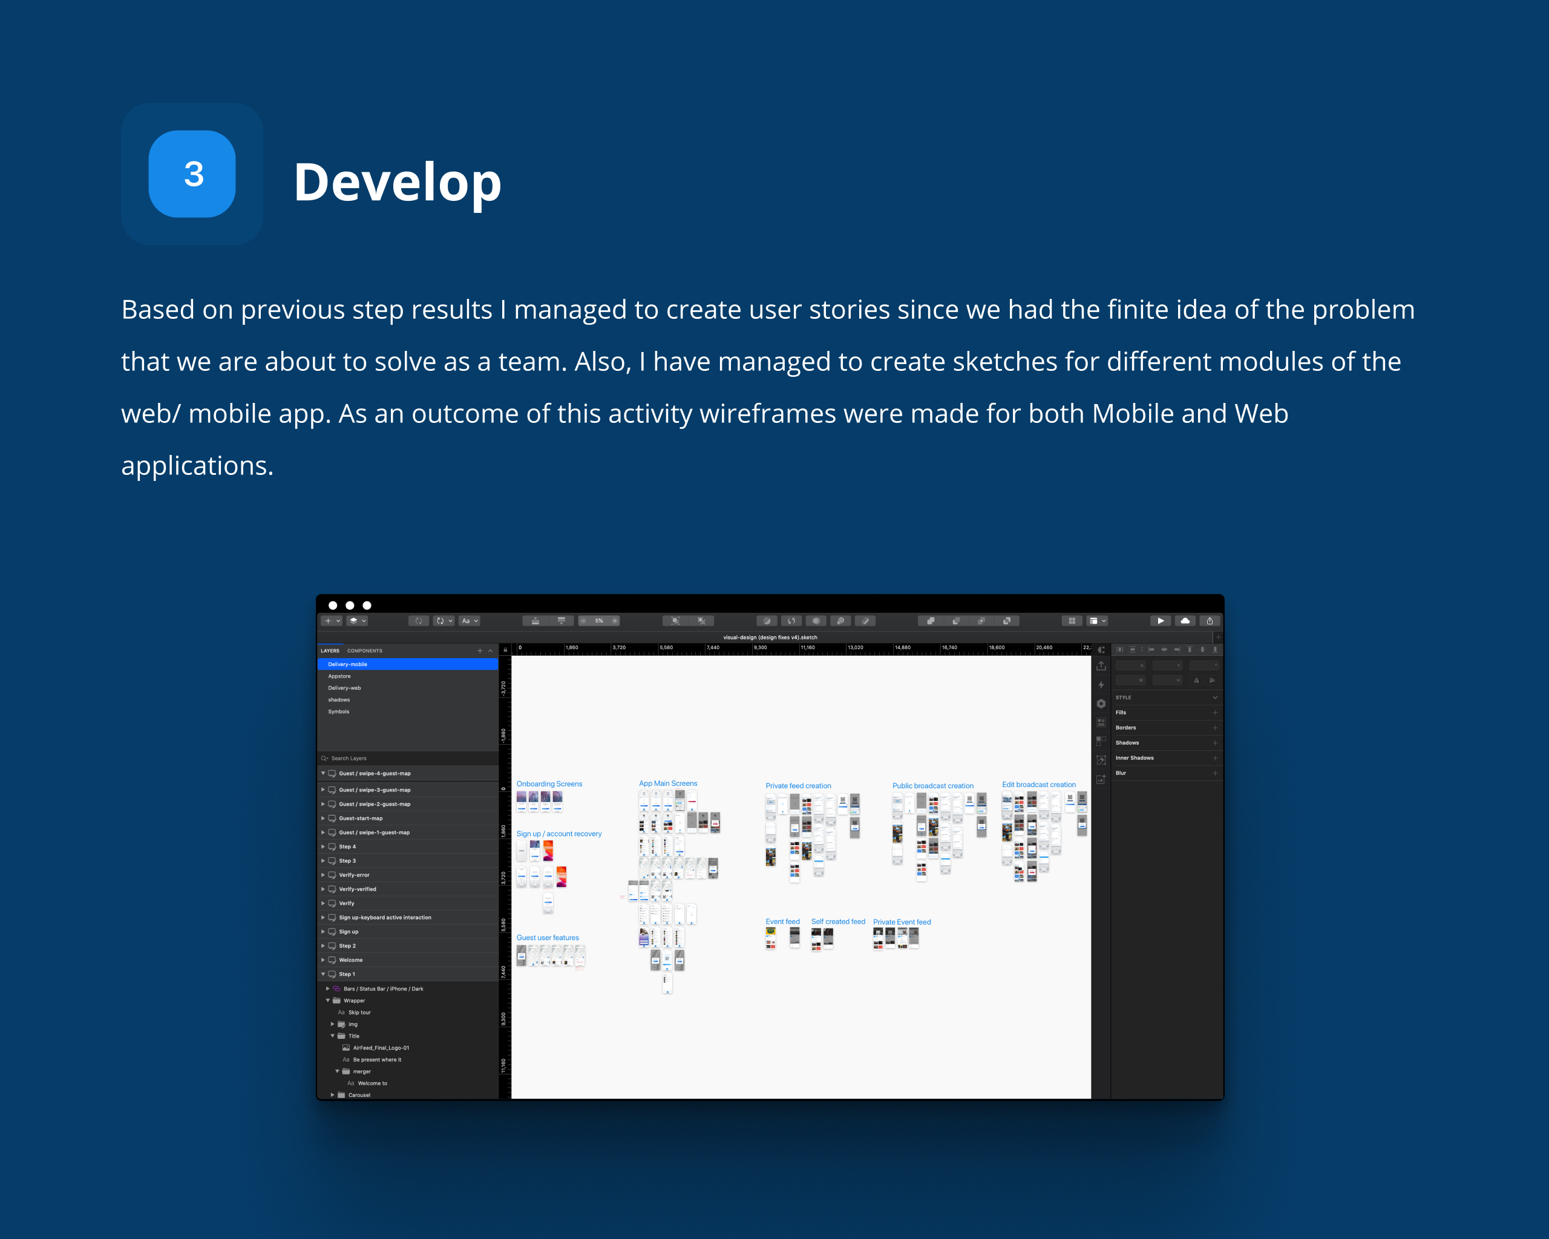Viewport: 1549px width, 1239px height.
Task: Switch to the COMPONENTS tab
Action: [365, 651]
